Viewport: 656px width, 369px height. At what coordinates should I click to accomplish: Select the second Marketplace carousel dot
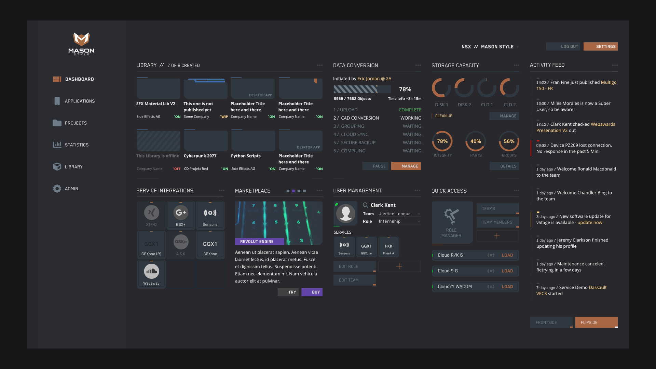point(293,191)
